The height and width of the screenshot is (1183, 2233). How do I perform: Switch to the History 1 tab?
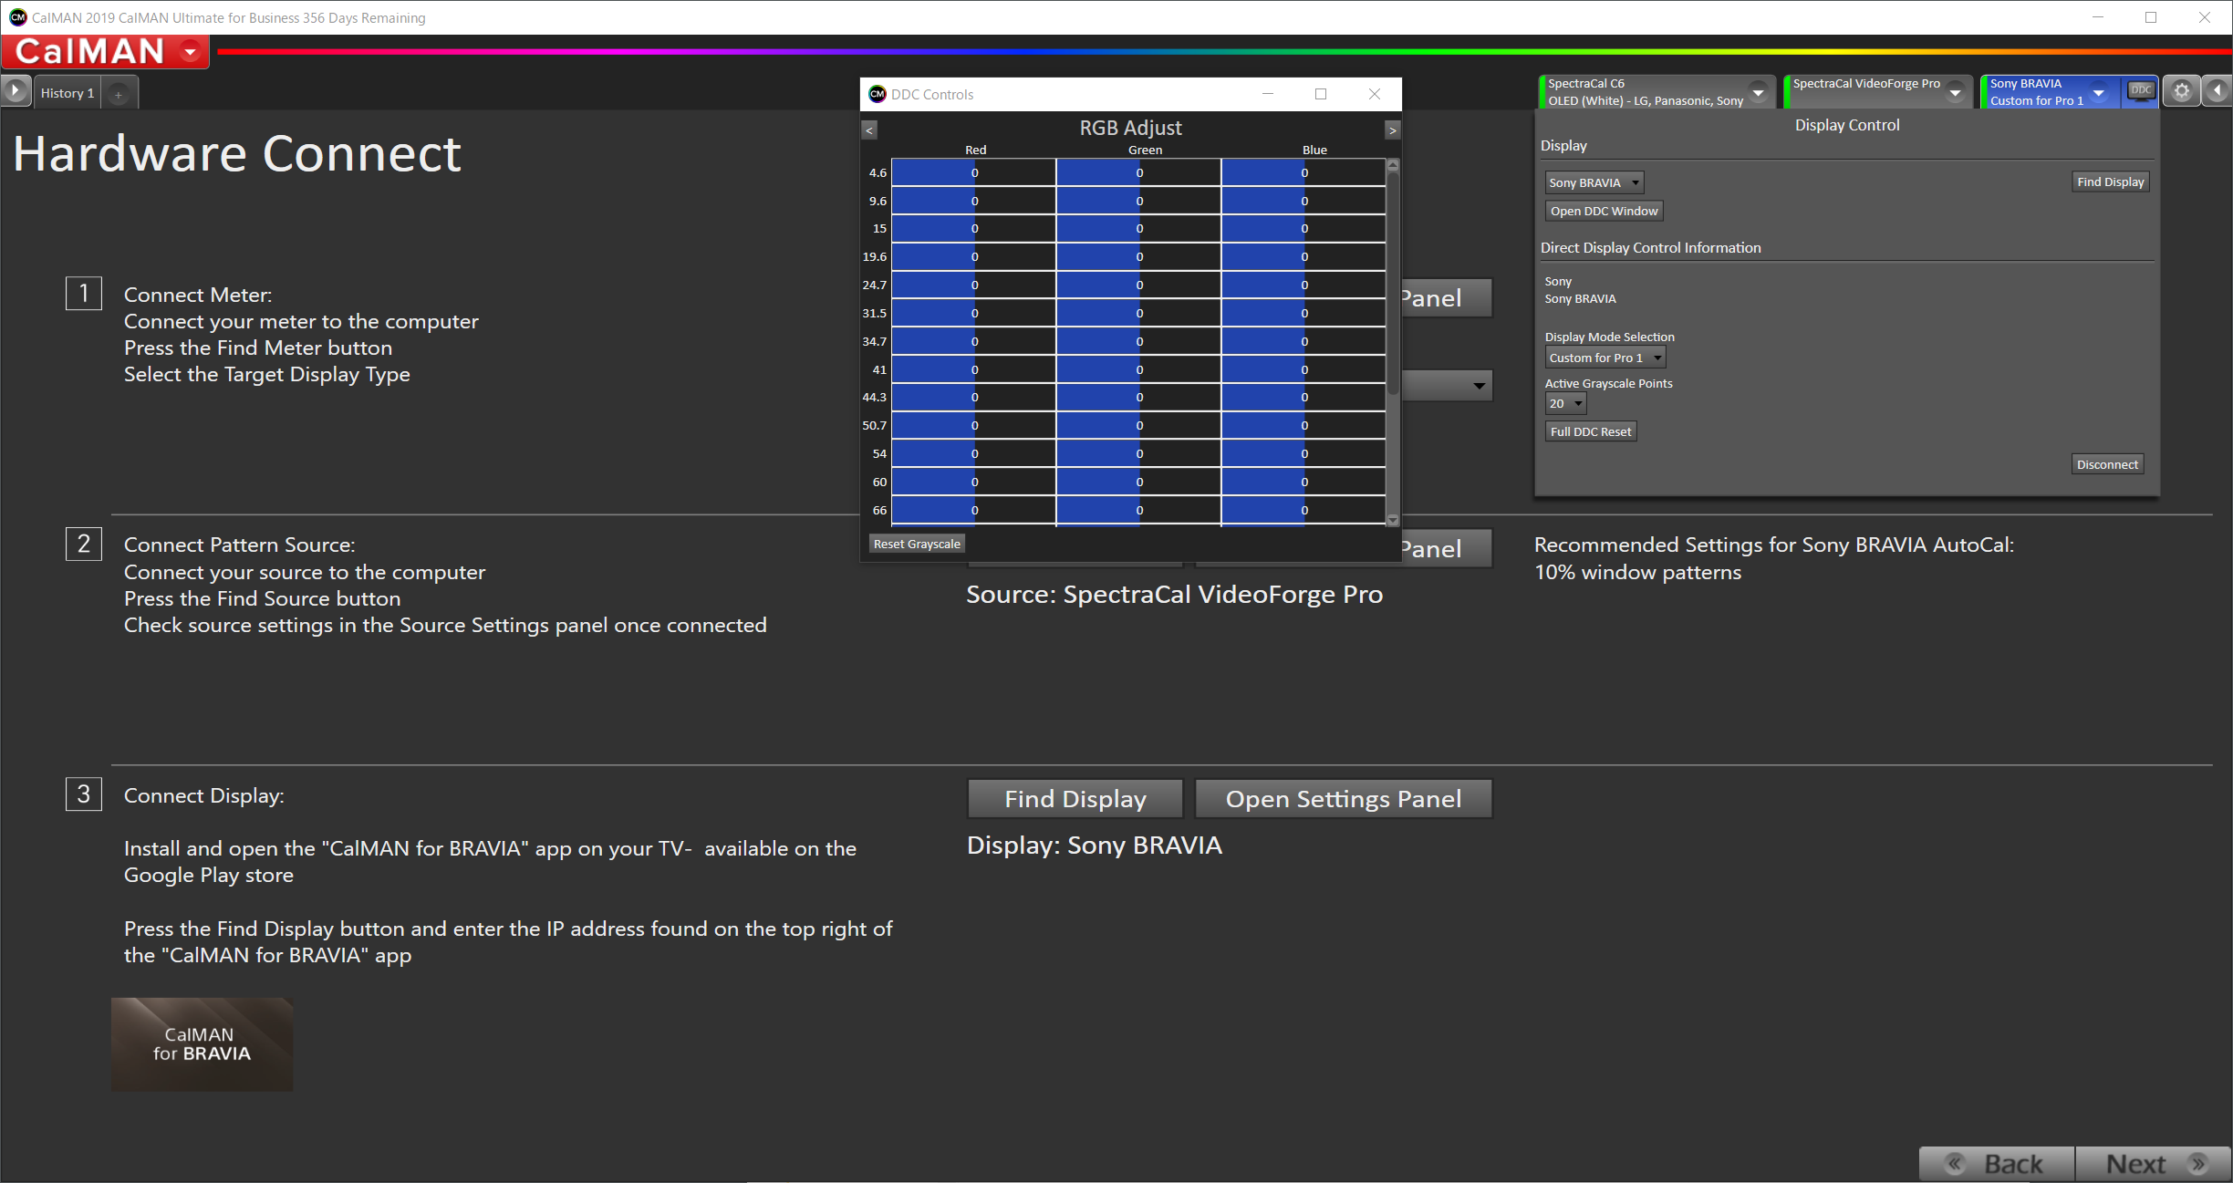(68, 93)
